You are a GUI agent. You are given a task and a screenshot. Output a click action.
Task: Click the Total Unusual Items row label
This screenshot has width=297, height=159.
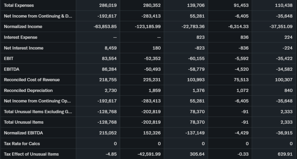[x=25, y=122]
